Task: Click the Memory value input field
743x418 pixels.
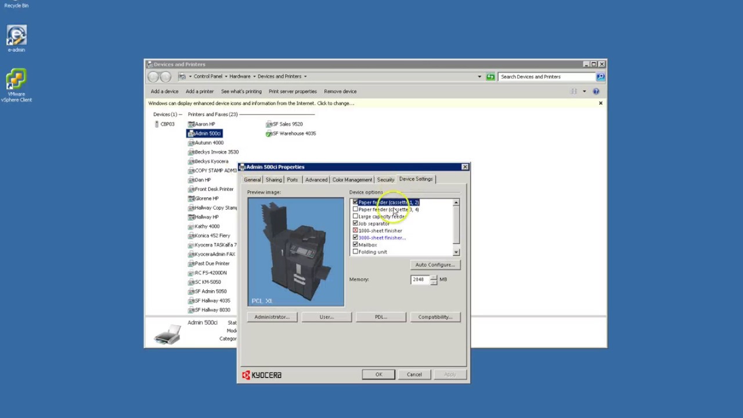Action: point(420,279)
